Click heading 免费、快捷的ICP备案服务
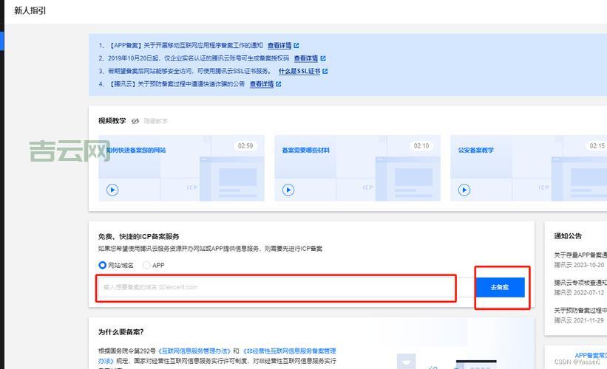The height and width of the screenshot is (369, 607). (138, 236)
